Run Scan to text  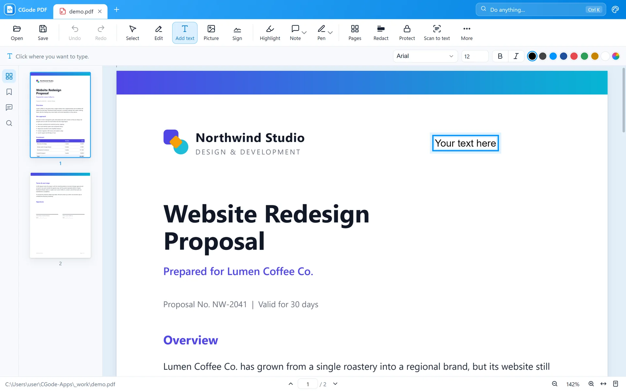tap(437, 33)
